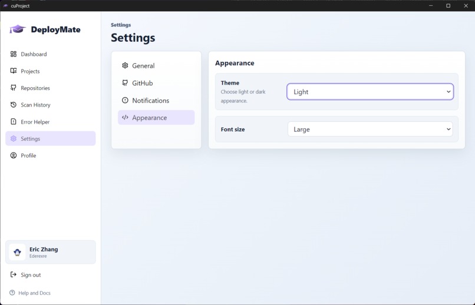Viewport: 475px width, 305px height.
Task: Click the Dashboard grid icon
Action: click(14, 54)
